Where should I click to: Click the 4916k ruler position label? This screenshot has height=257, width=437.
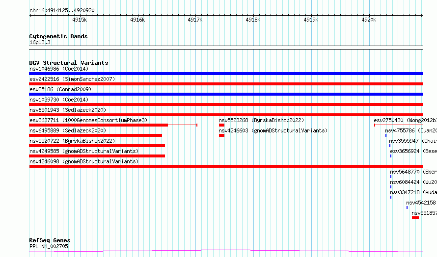point(137,20)
